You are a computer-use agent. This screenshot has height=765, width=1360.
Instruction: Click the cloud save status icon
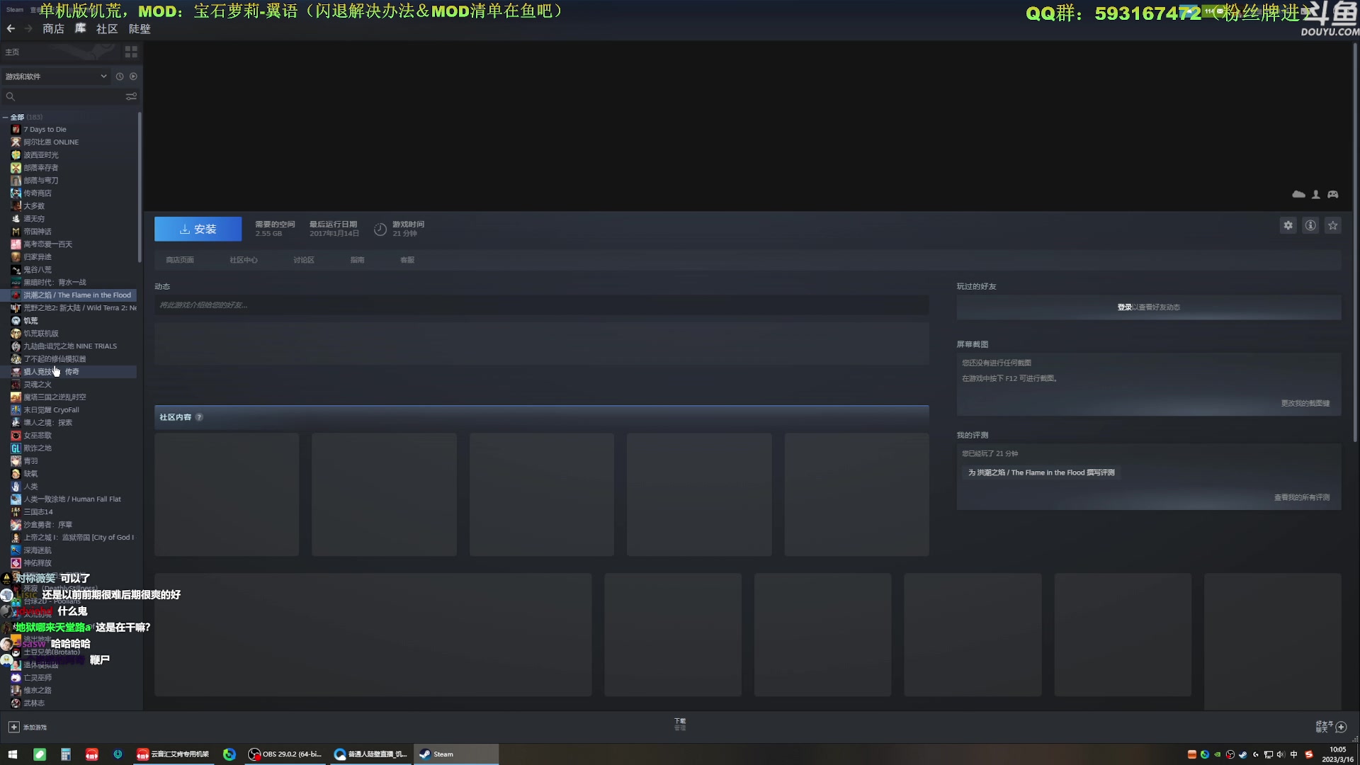(1298, 194)
